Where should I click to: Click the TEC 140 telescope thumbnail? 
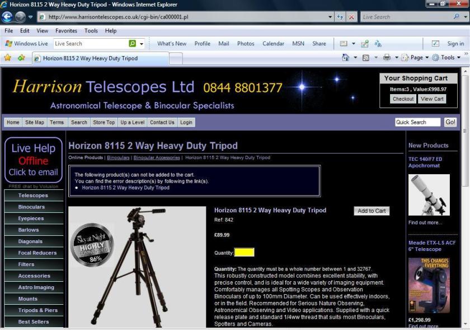(x=429, y=195)
